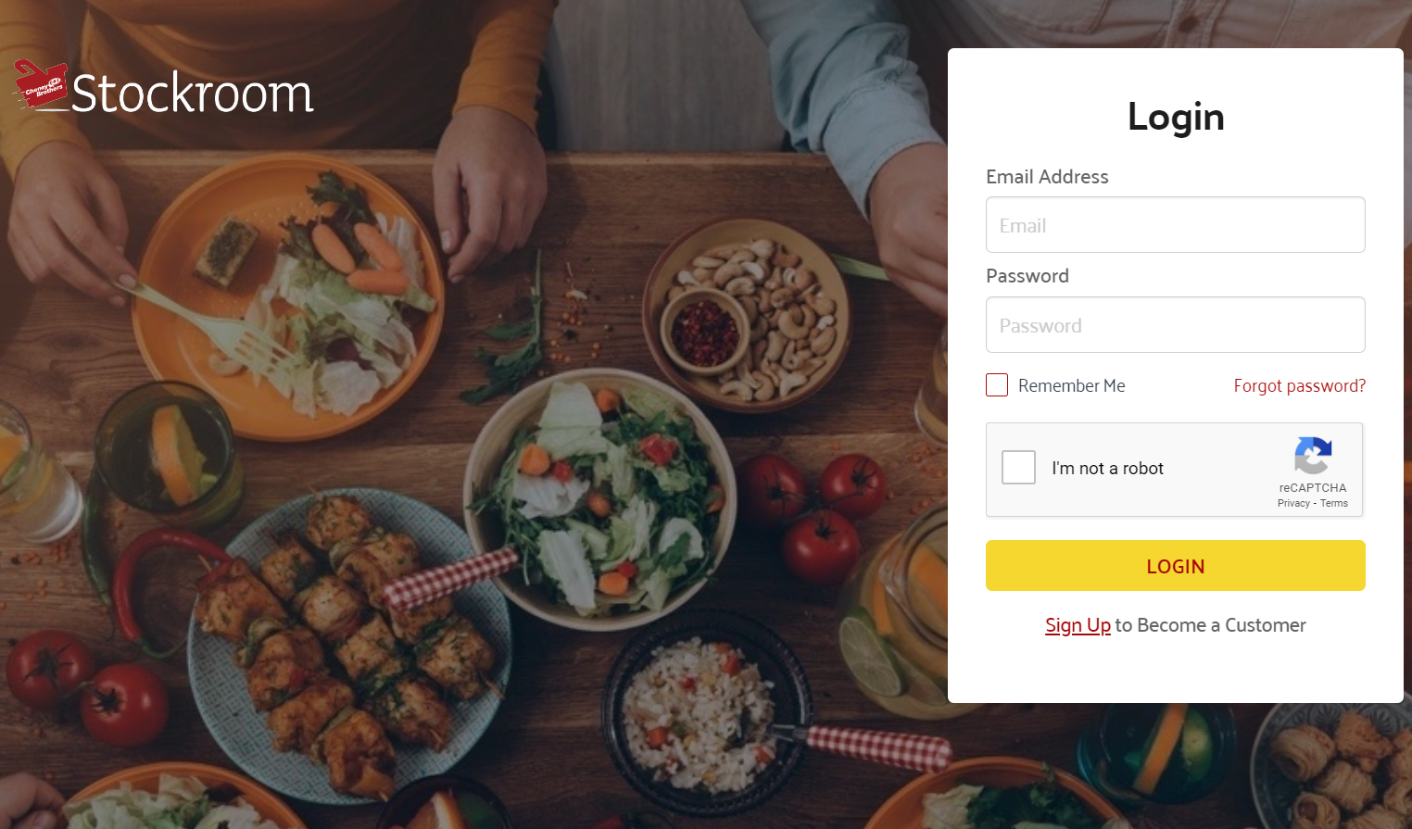Click the reCAPTCHA arrows logo
This screenshot has width=1412, height=829.
(1313, 455)
